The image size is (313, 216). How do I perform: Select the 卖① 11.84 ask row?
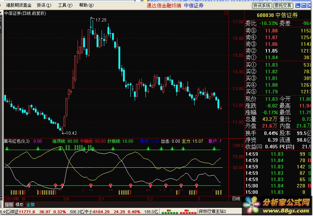coord(278,57)
